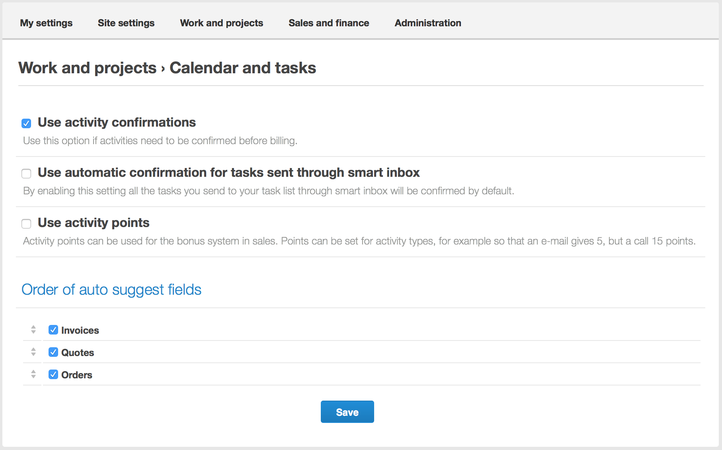Open the Sales and finance menu
Screen dimensions: 722x450
[x=329, y=23]
